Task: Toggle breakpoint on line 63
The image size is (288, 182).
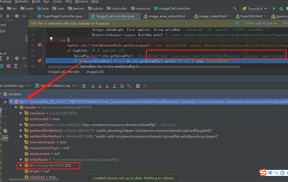Action: click(39, 60)
